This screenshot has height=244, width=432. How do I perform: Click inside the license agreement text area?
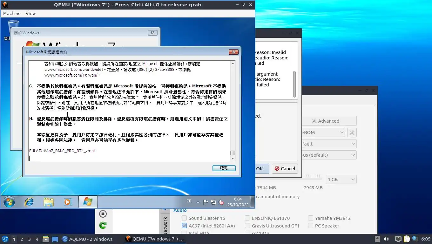(x=129, y=111)
